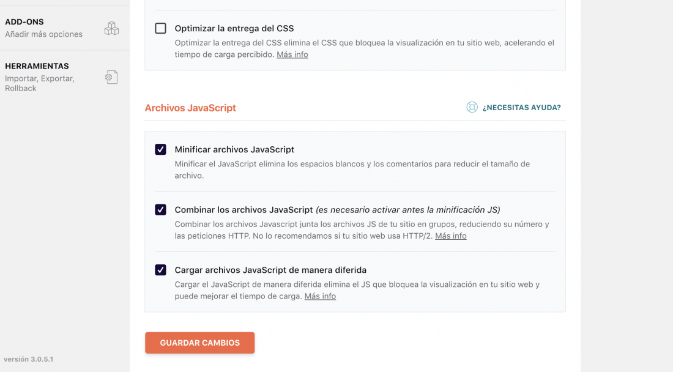Click the versión 3.0.5.1 text
673x372 pixels.
pyautogui.click(x=29, y=359)
